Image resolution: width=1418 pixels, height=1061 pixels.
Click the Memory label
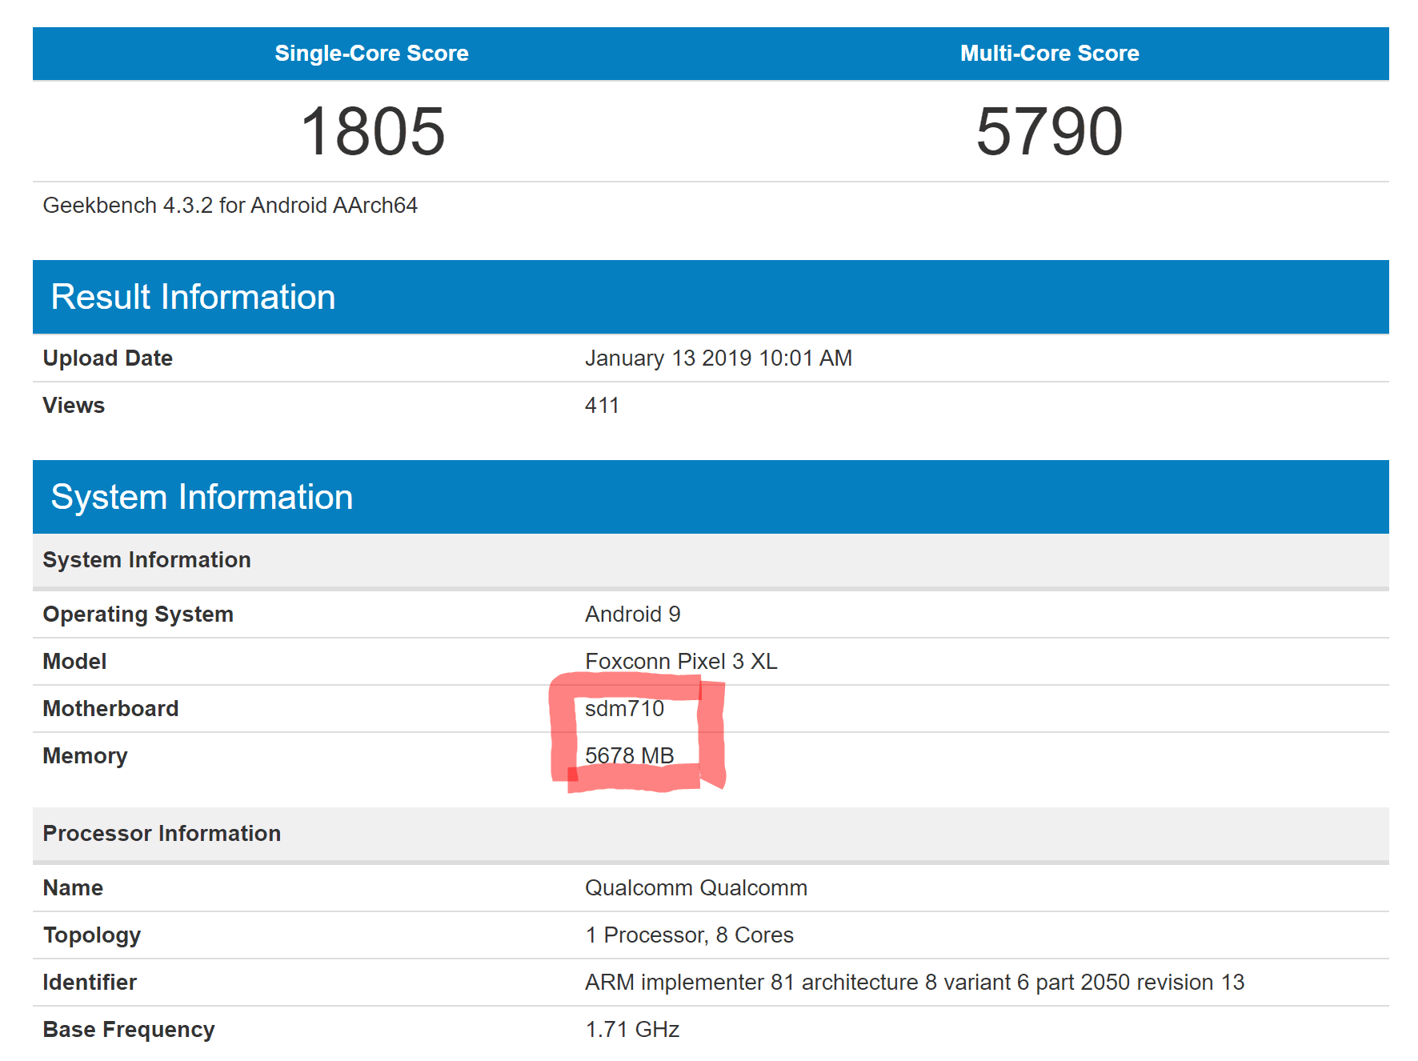click(86, 756)
